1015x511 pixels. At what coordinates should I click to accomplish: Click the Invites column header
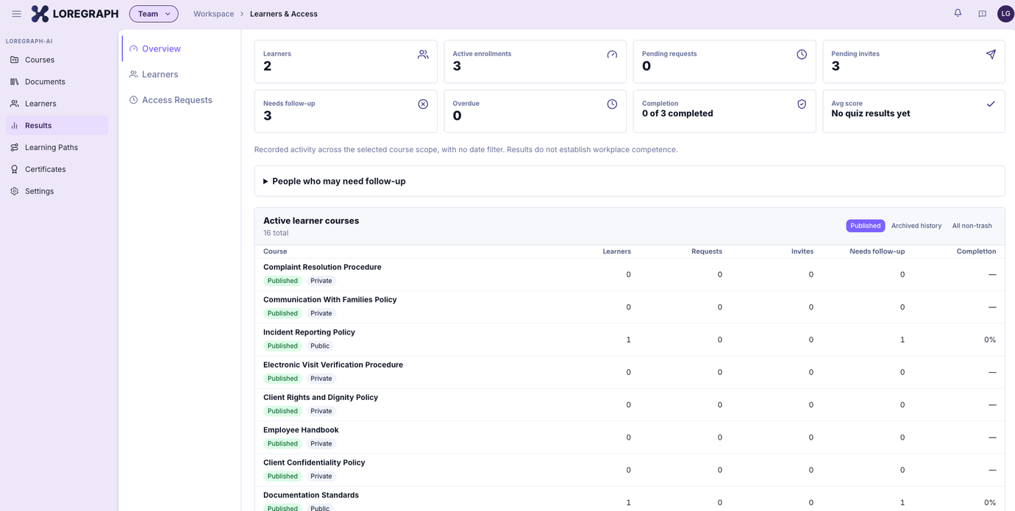[802, 251]
